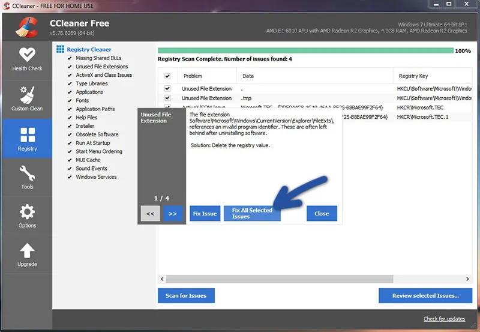The height and width of the screenshot is (332, 480).
Task: Open the Options gear section
Action: (x=27, y=216)
